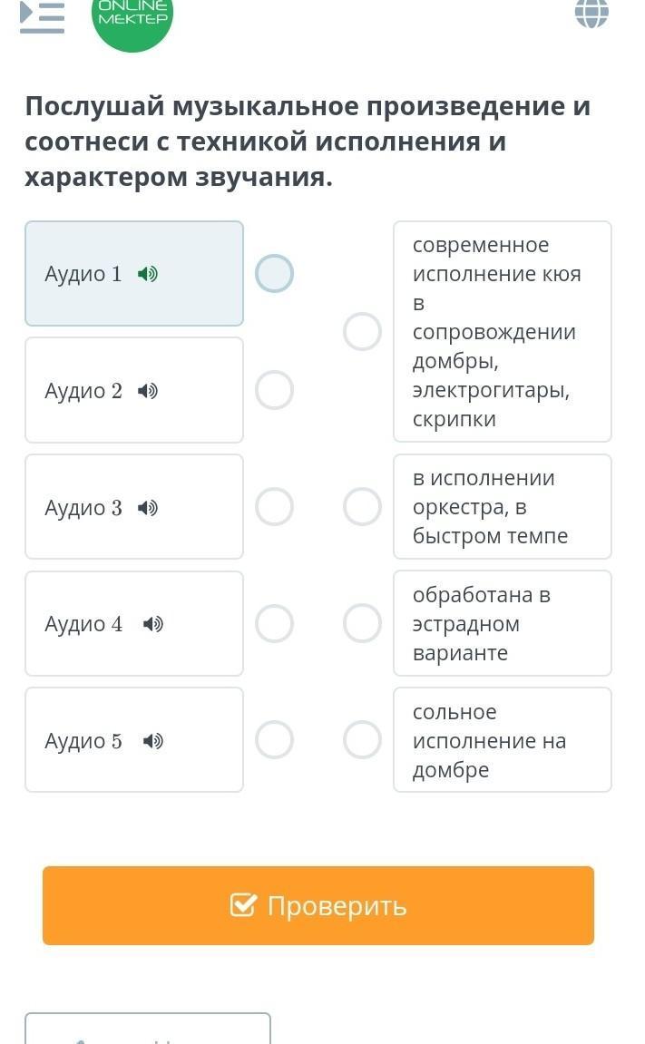Play the Аудио 4 speaker icon
645x1044 pixels.
[152, 624]
